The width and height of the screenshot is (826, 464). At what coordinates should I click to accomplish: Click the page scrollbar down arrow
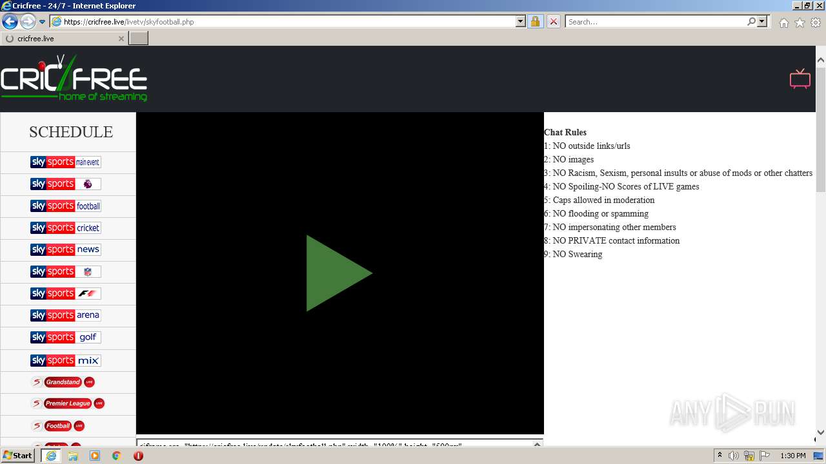click(821, 432)
